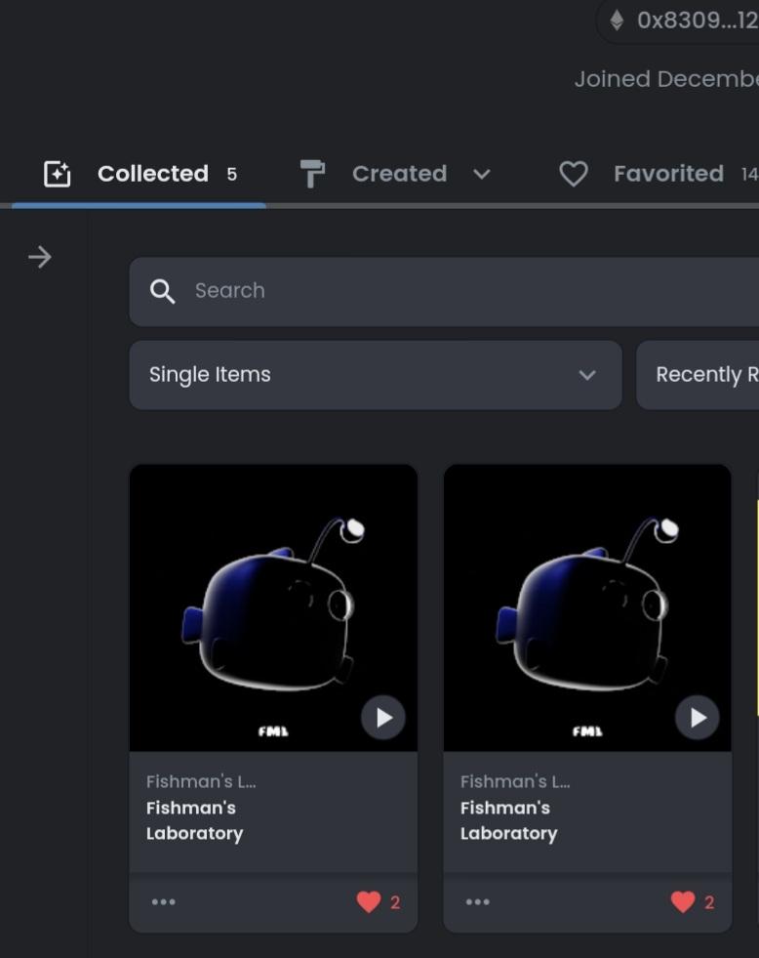
Task: Open the first Fishman's Laboratory thumbnail
Action: (x=273, y=608)
